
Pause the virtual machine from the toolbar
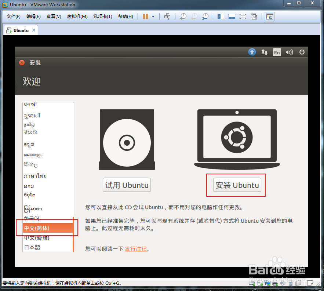pos(145,17)
